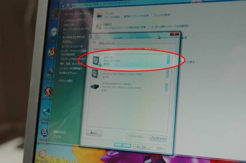246x163 pixels.
Task: Click the Bose USB Audio speaker icon
Action: (x=96, y=61)
